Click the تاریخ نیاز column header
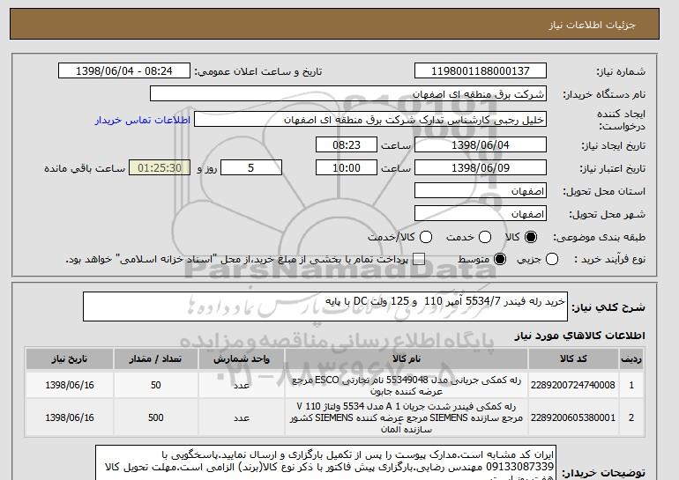Viewport: 679px width, 480px height. click(70, 359)
